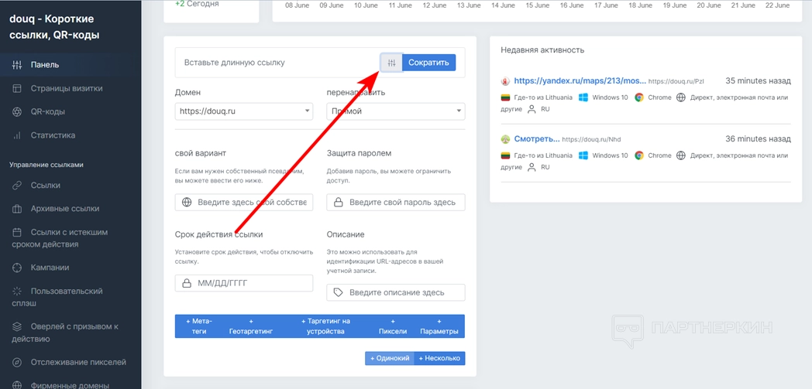The image size is (812, 389).
Task: Click the Статистика bar chart icon
Action: click(x=17, y=135)
